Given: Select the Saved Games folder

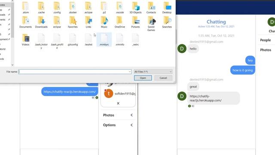Looking at the screenshot, I should [151, 24].
